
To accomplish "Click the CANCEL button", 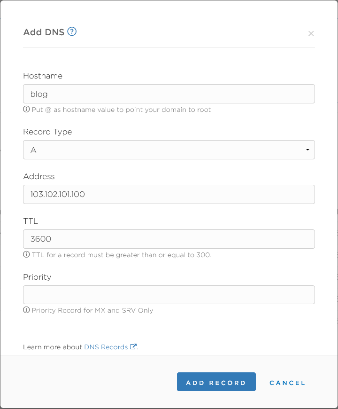I will click(287, 382).
